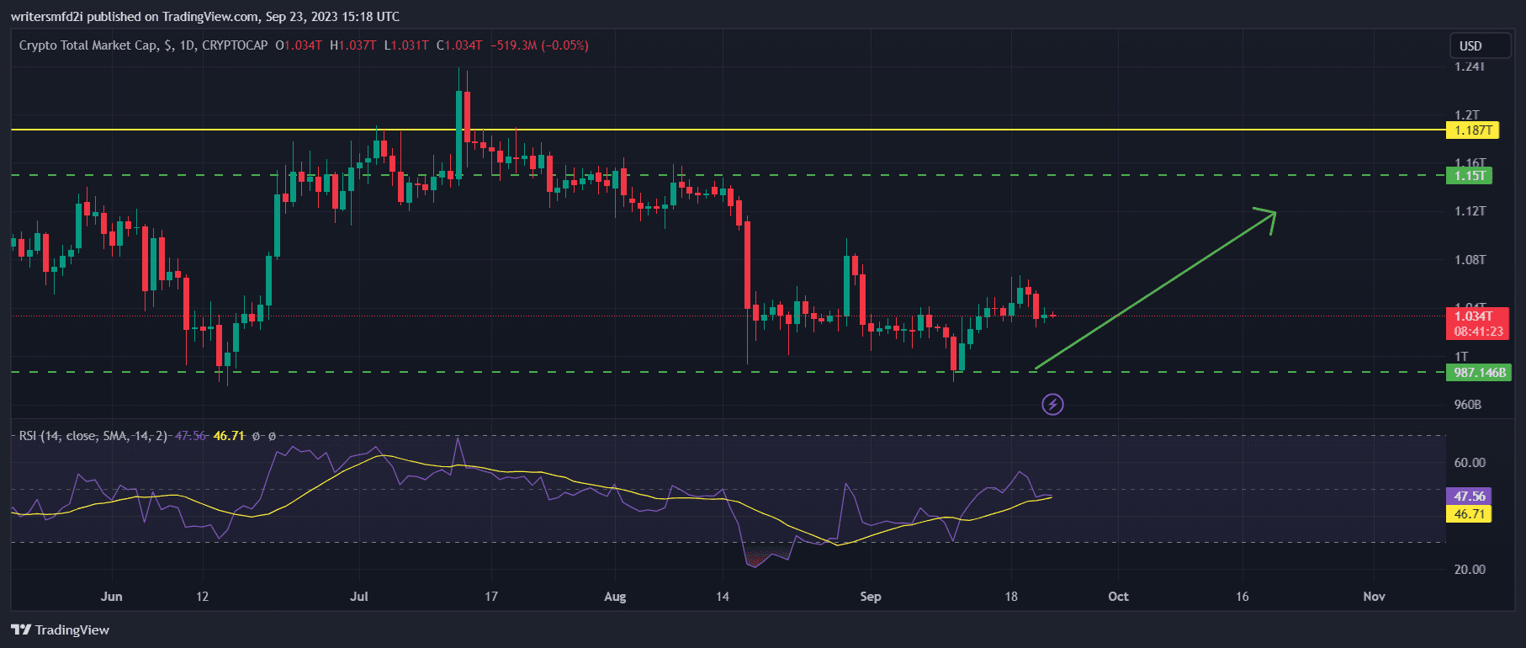Select the purple 47.56 RSI value tag
The image size is (1526, 648).
click(1469, 497)
